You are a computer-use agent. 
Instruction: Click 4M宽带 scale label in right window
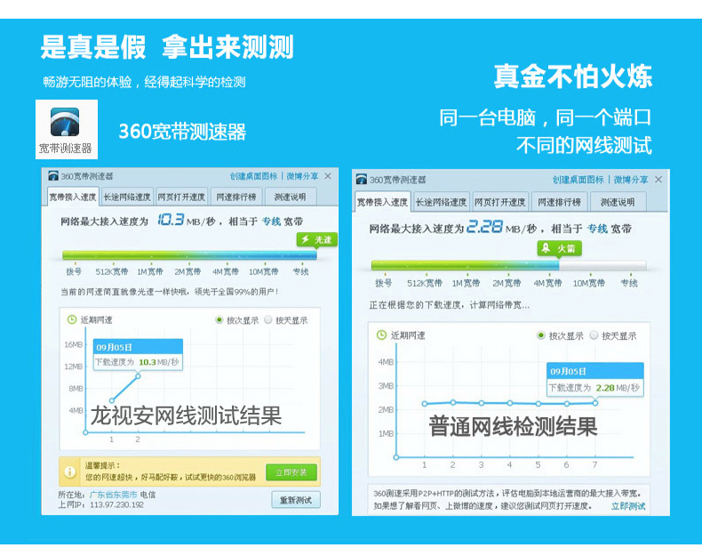click(x=548, y=283)
